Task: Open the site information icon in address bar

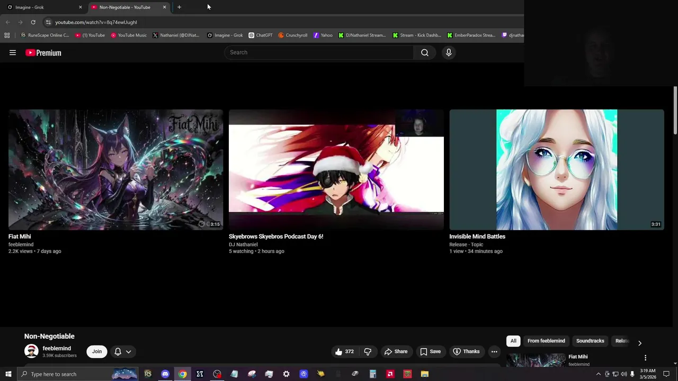Action: point(48,22)
